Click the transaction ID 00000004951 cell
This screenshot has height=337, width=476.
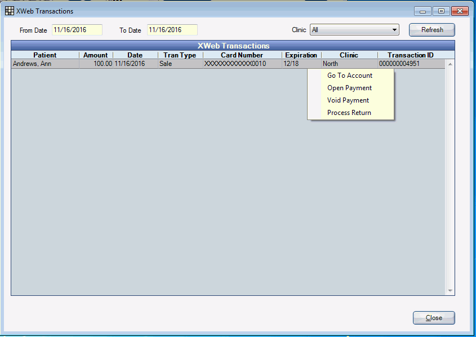411,64
